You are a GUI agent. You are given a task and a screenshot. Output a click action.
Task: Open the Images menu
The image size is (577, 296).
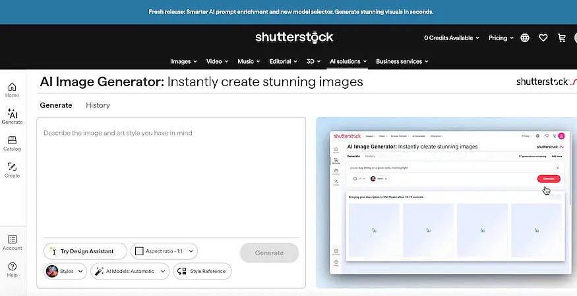click(183, 61)
